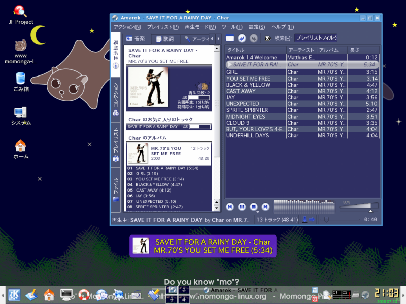The height and width of the screenshot is (304, 406).
Task: Click the large album cover in context panel
Action: pos(148,87)
